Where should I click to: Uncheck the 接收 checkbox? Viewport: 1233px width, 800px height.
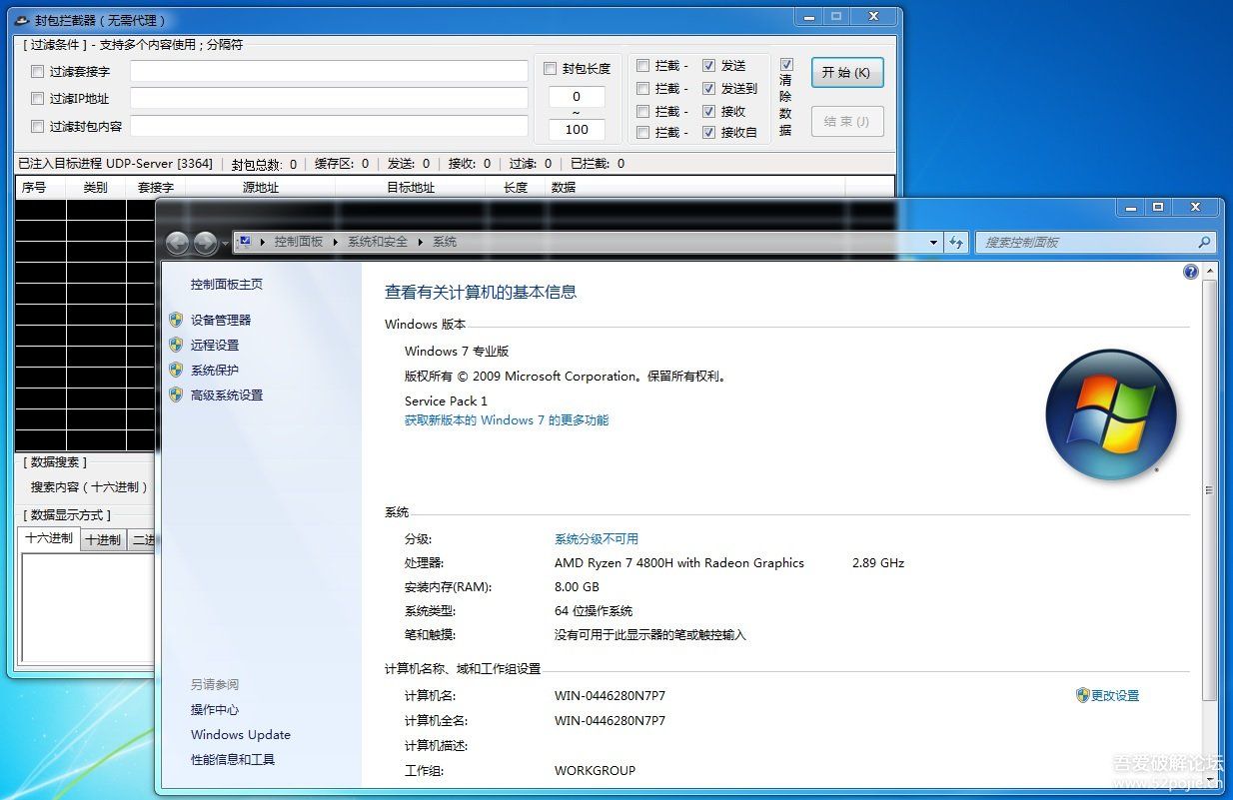point(708,111)
